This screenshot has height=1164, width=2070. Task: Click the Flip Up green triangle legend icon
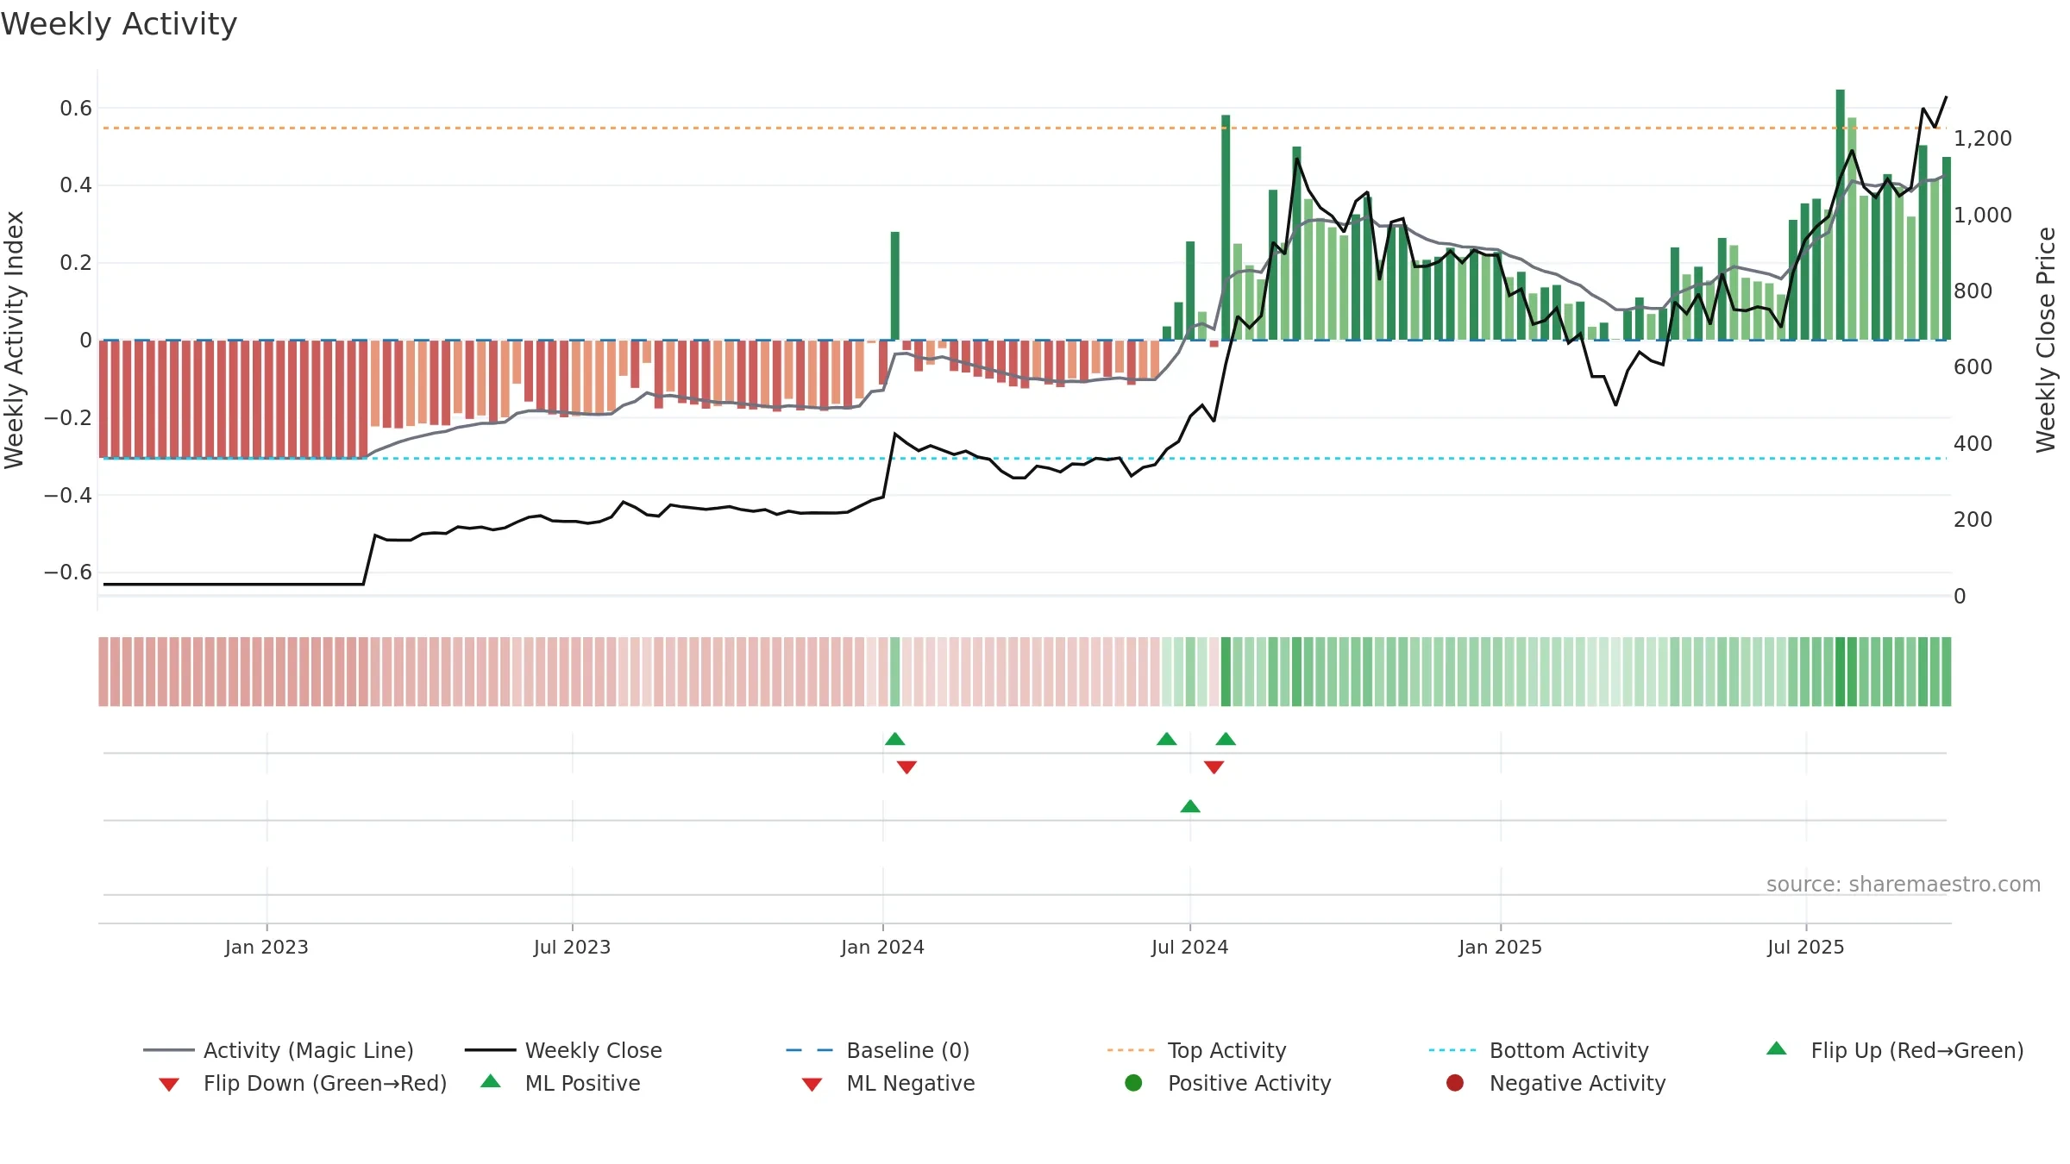pos(1777,1049)
